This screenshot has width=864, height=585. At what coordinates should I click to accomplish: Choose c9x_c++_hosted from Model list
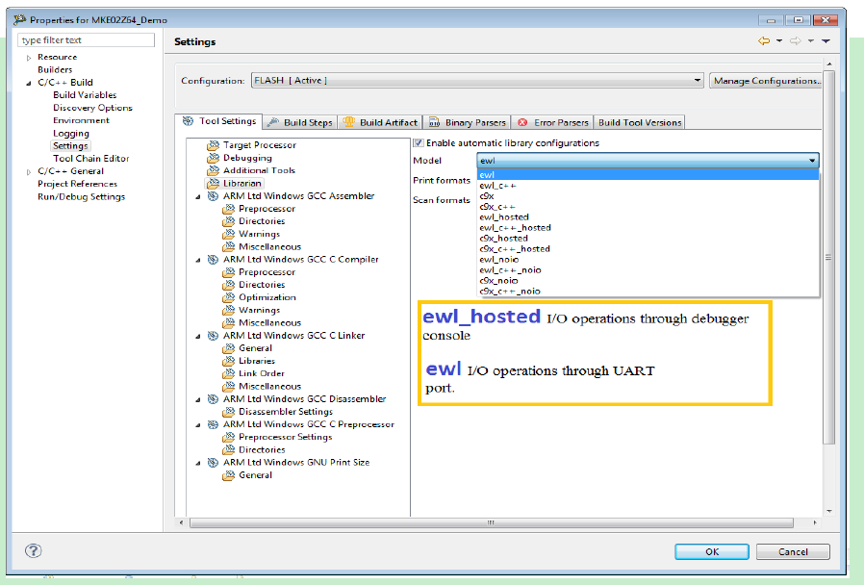point(648,249)
